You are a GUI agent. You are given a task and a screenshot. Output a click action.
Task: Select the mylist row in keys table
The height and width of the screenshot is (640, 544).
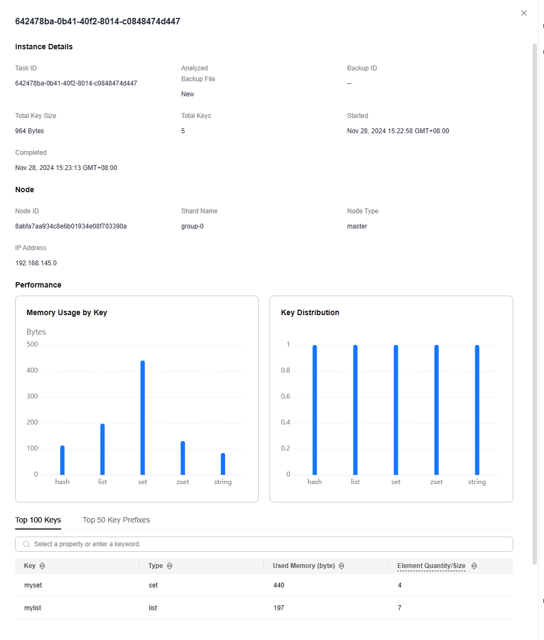(264, 608)
